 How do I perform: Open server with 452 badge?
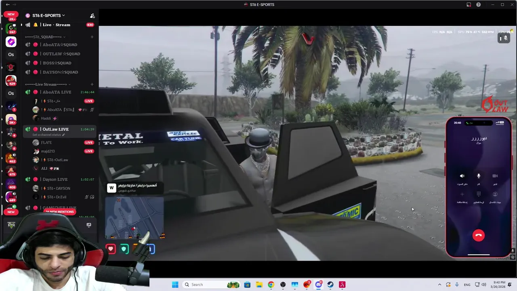point(11,158)
